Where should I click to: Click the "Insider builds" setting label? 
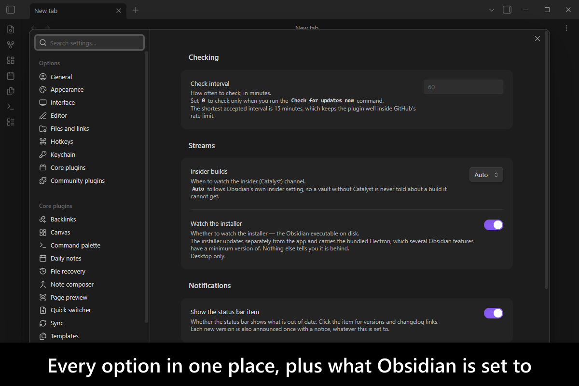coord(209,171)
